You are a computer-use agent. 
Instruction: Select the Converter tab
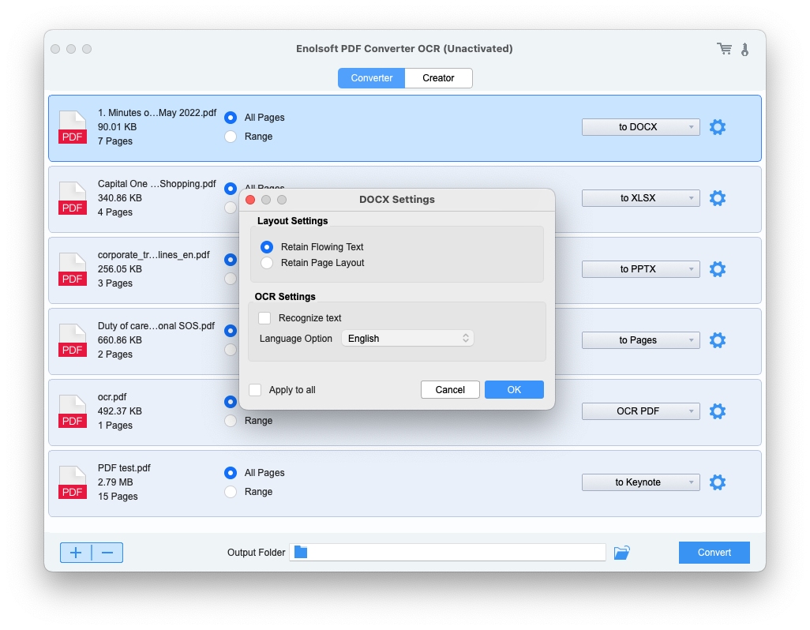click(372, 78)
